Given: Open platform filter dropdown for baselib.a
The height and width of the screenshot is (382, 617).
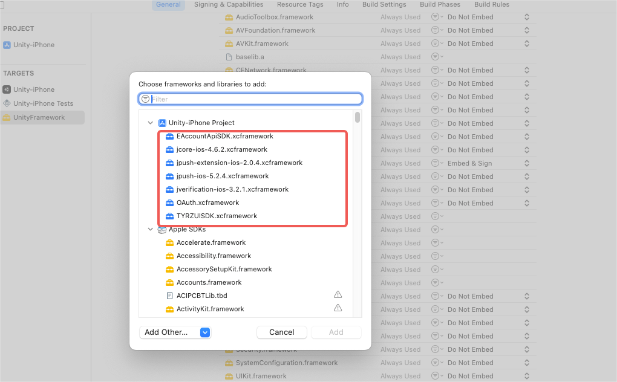Looking at the screenshot, I should point(437,57).
